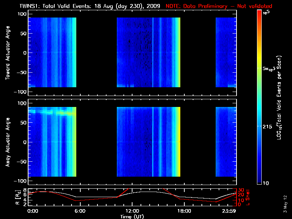Image resolution: width=292 pixels, height=219 pixels.
Task: Click the color bar title 'LOG10(Total Valid Events per Scan)'
Action: (x=279, y=97)
